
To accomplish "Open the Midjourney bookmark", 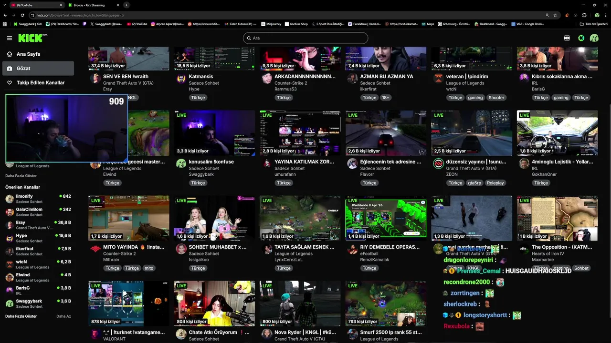I will click(271, 24).
